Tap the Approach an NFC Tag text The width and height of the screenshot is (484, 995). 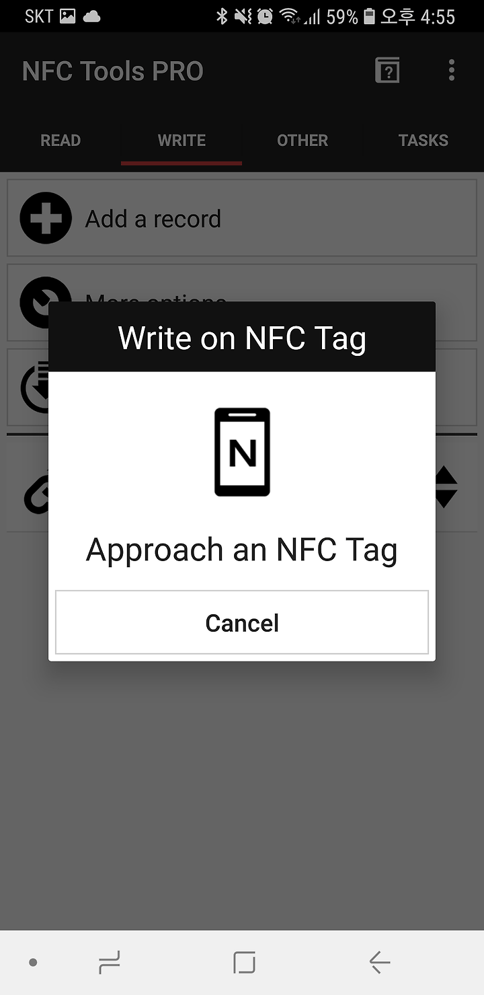coord(242,550)
